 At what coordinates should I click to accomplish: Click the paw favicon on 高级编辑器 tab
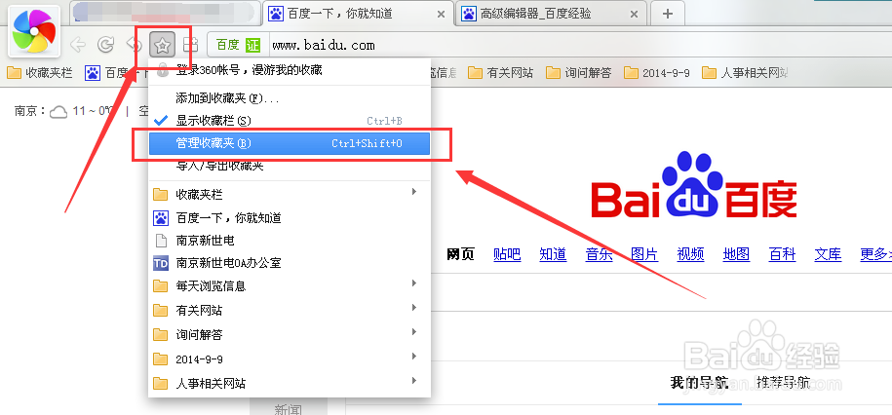coord(468,14)
